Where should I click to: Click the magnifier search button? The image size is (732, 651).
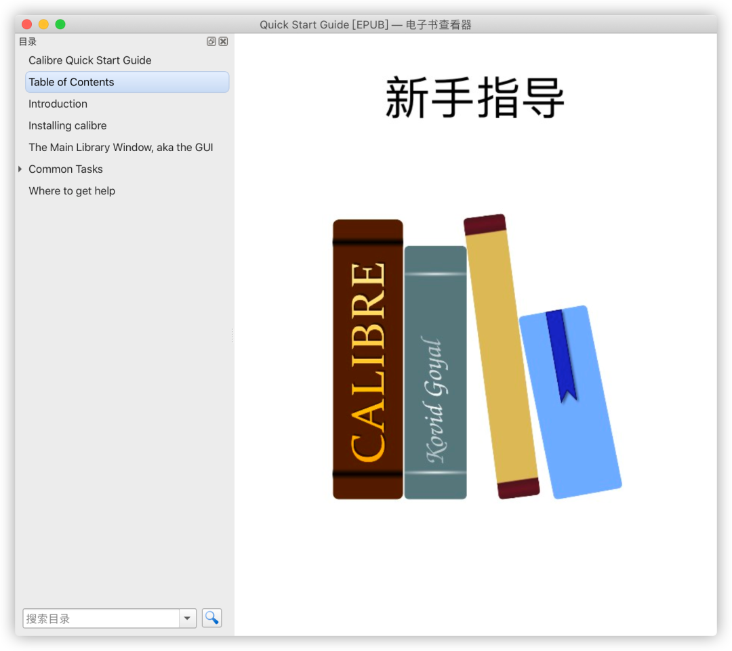212,618
